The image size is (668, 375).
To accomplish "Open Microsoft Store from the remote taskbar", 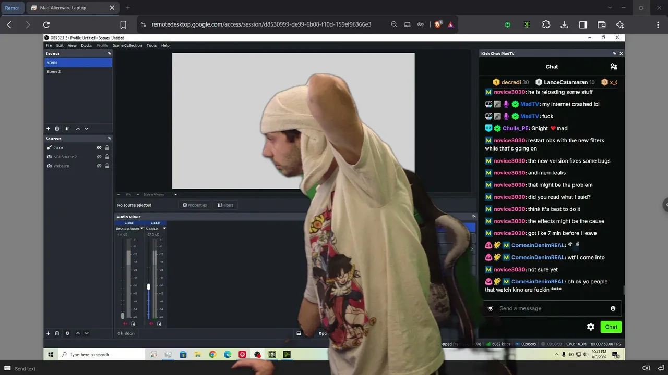I will click(x=183, y=355).
